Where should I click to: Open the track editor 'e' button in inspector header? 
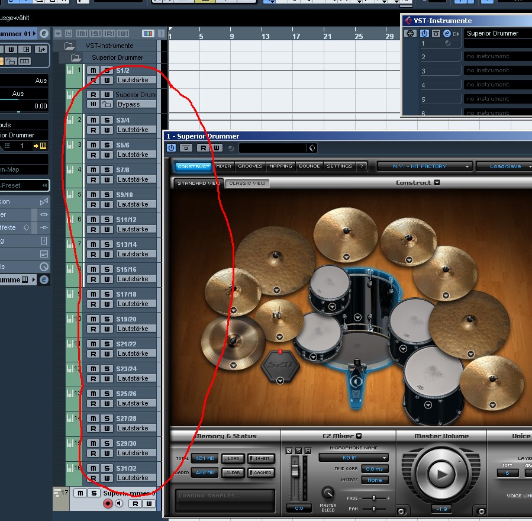point(44,33)
